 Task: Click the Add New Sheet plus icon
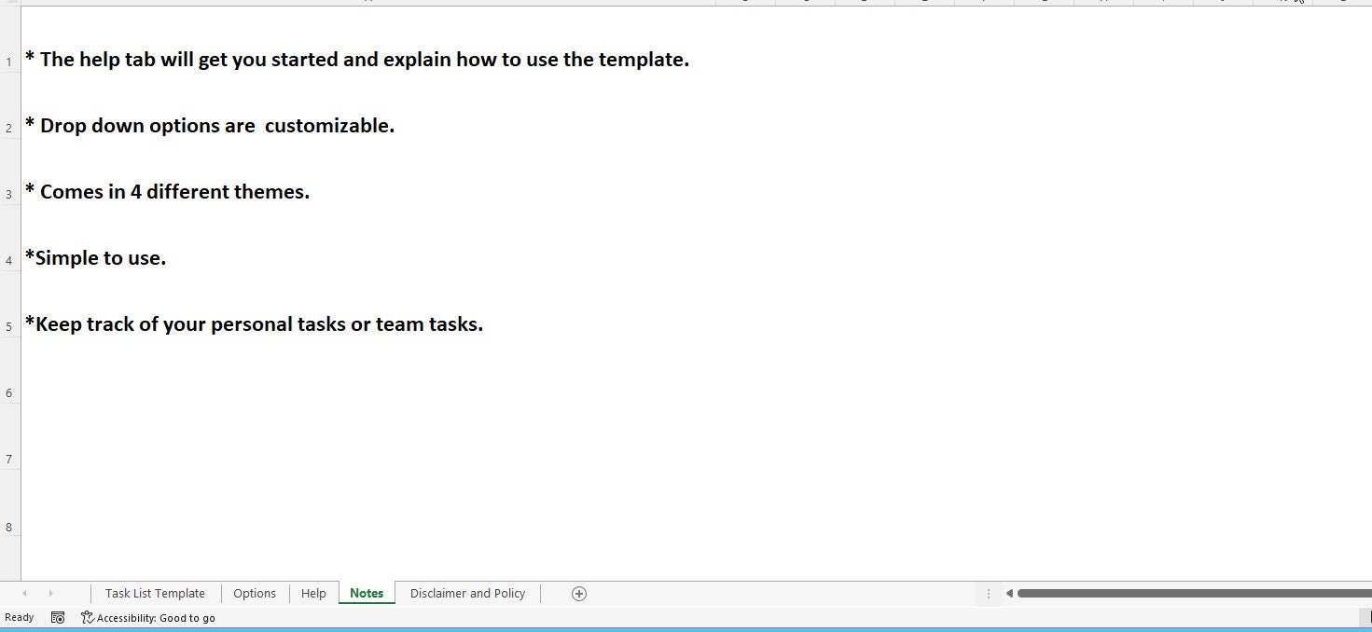578,593
